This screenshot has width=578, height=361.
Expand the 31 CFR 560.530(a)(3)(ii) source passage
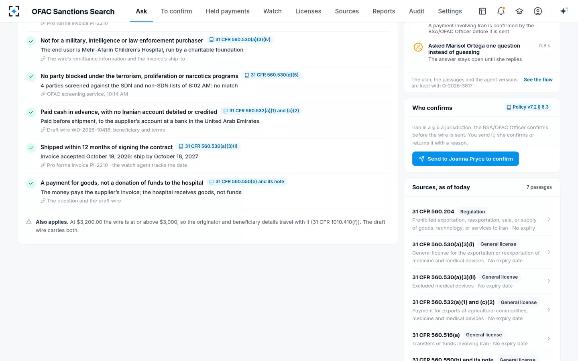click(482, 281)
